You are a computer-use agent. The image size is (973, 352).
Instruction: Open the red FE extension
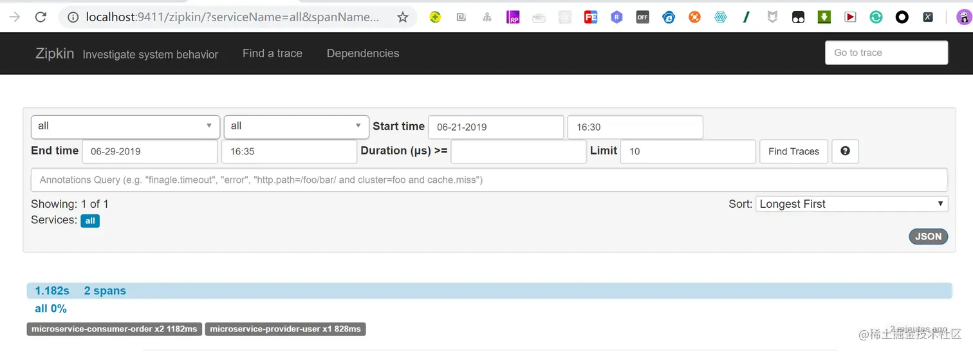[591, 17]
